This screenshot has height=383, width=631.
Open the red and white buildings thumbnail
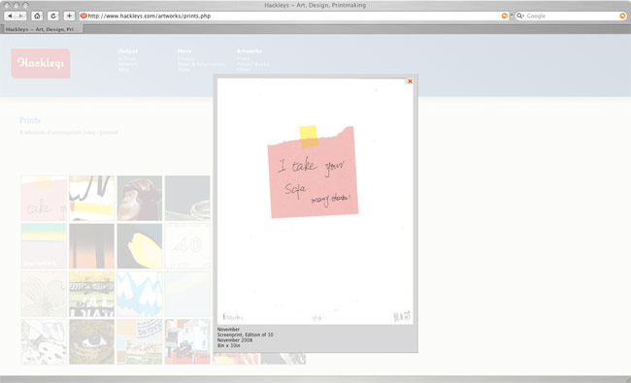point(187,341)
